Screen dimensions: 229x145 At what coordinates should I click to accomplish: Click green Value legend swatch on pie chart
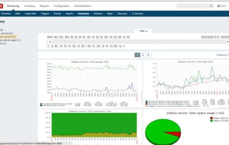[x=211, y=121]
